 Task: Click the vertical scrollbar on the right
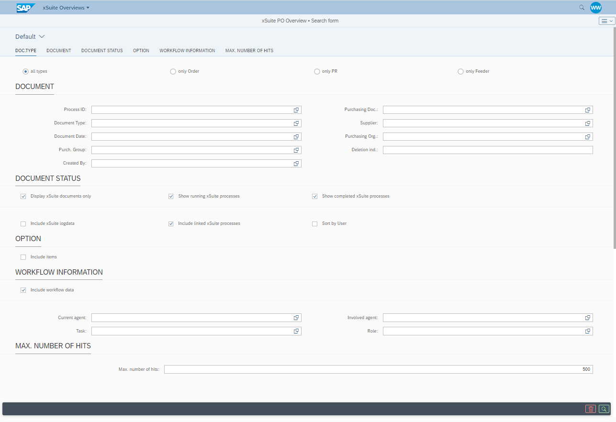coord(614,144)
